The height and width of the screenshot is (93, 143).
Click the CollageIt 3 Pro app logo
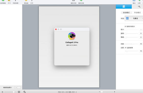click(72, 36)
